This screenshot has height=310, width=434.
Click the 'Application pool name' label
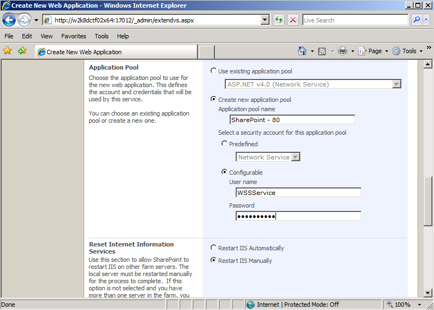(x=247, y=109)
